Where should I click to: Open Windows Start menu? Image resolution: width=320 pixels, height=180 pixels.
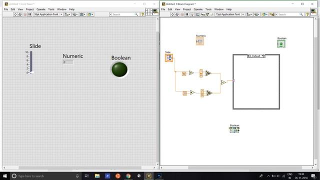tap(5, 176)
